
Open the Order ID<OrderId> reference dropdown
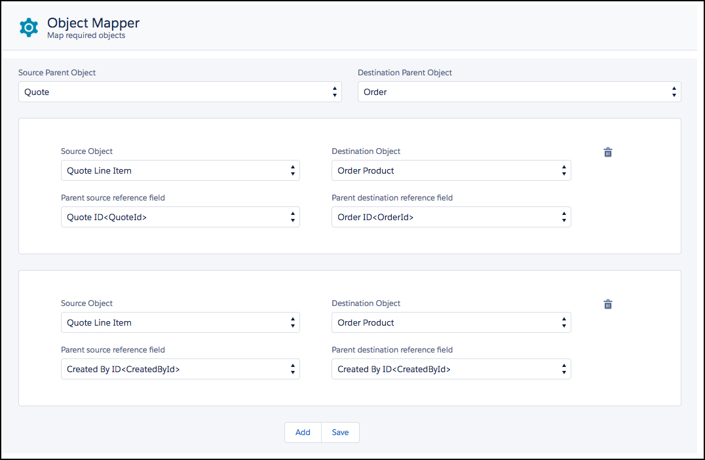tap(451, 217)
